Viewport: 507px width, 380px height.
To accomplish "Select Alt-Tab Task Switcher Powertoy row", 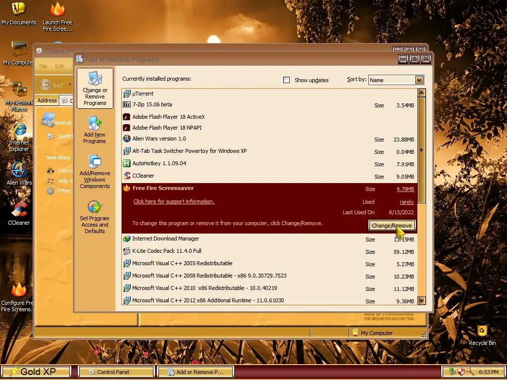I will [x=269, y=151].
